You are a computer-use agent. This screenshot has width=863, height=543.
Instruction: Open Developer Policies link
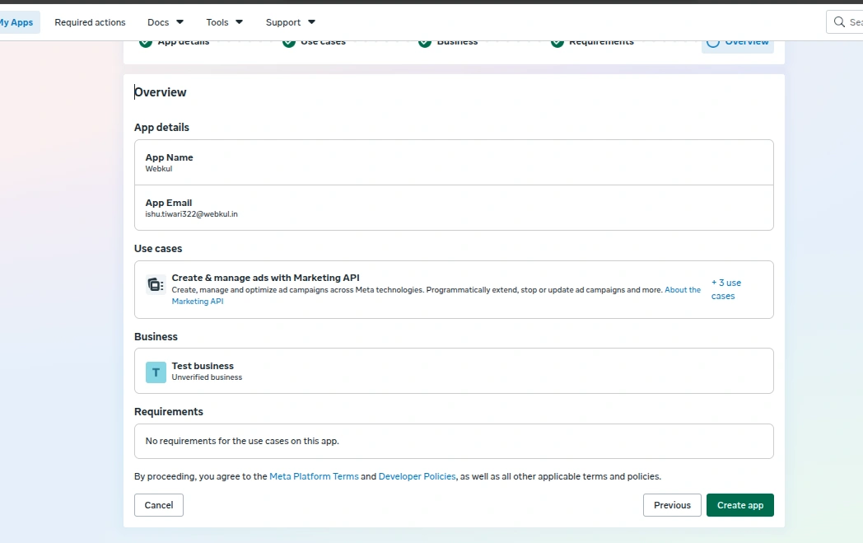pos(417,476)
